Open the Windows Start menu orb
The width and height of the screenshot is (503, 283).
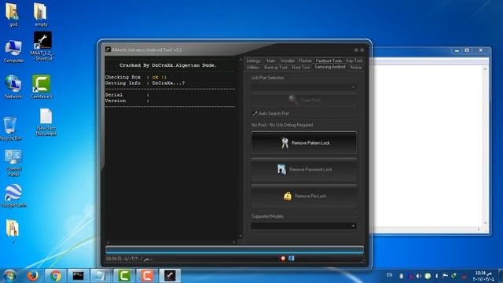pos(9,276)
